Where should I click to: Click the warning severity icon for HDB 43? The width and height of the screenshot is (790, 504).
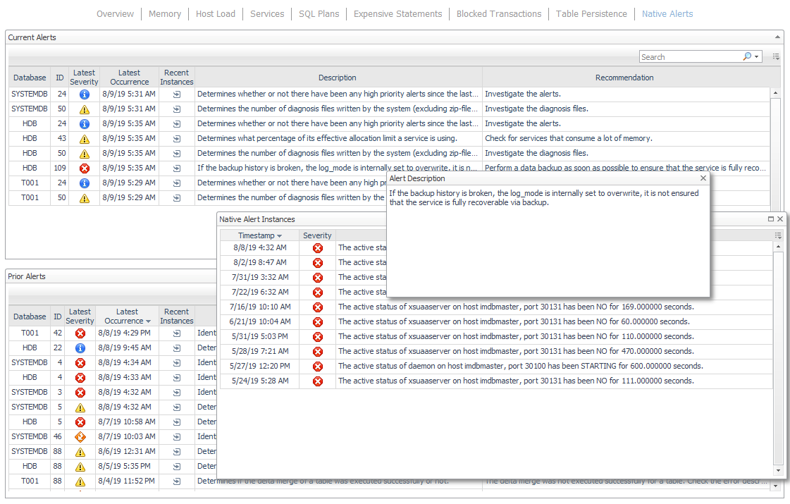(85, 139)
